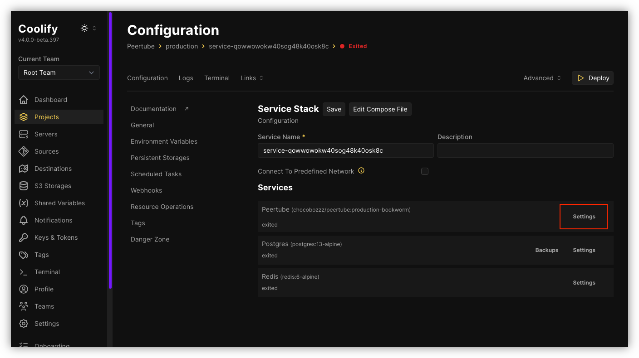Image resolution: width=639 pixels, height=358 pixels.
Task: Open Webhooks section
Action: pyautogui.click(x=146, y=190)
